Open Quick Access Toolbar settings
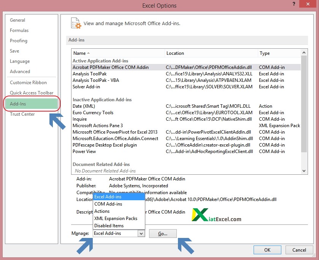This screenshot has width=319, height=260. point(32,93)
